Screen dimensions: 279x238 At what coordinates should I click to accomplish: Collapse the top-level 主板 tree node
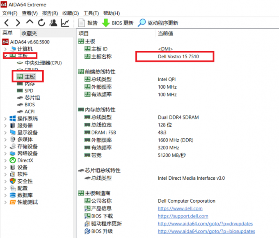pos(5,56)
